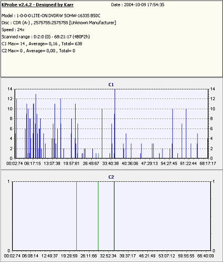This screenshot has height=262, width=223.
Task: Click the left axis value 1 on C2 chart
Action: coord(8,181)
